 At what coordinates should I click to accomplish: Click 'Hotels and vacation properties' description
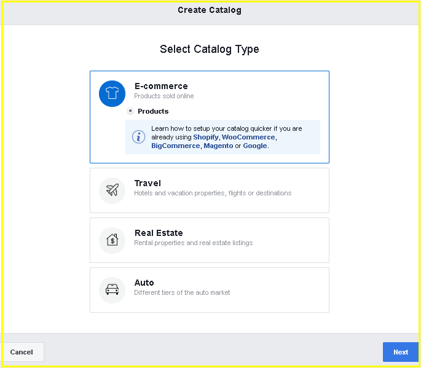[x=213, y=193]
